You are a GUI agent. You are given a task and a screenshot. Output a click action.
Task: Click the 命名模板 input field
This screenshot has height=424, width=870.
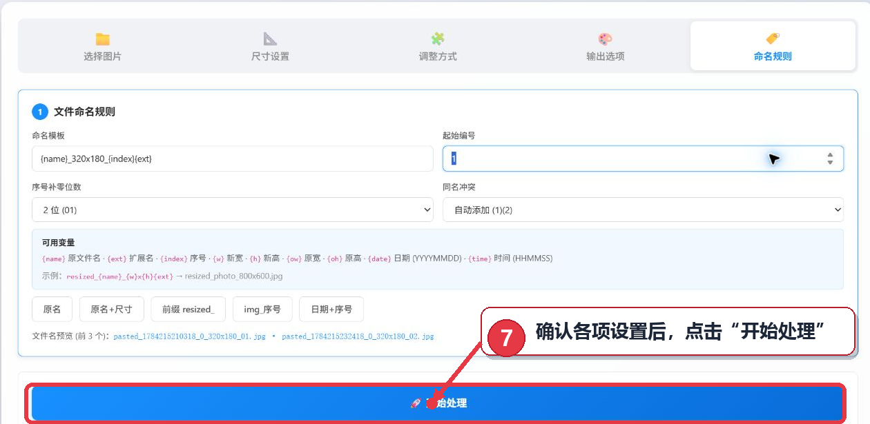pyautogui.click(x=233, y=159)
